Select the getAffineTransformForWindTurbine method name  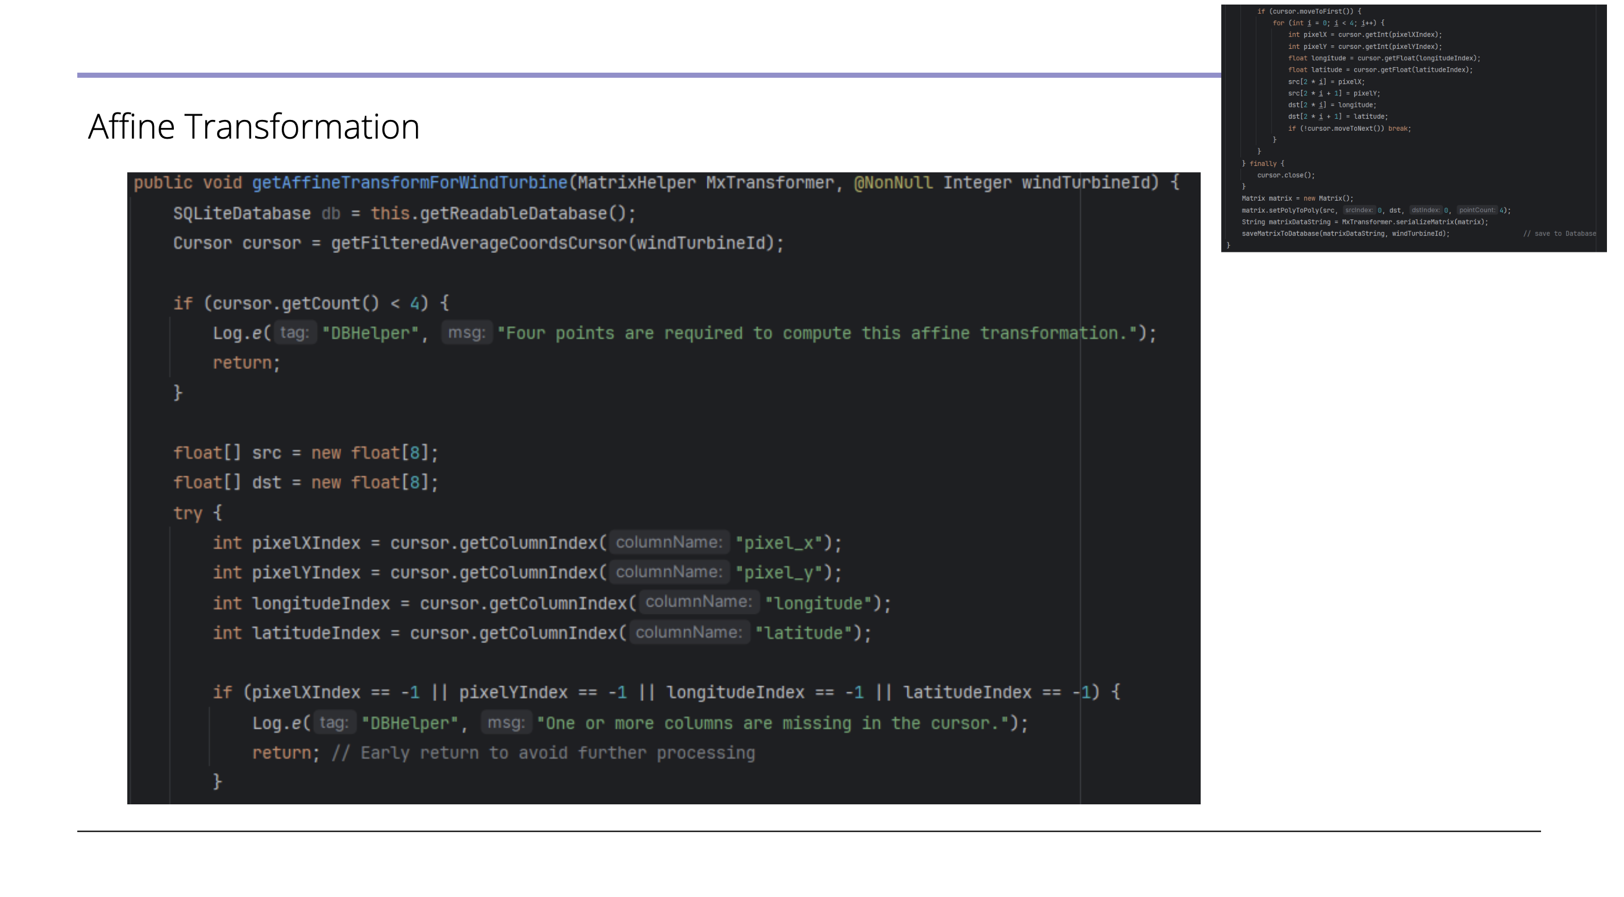pos(410,183)
